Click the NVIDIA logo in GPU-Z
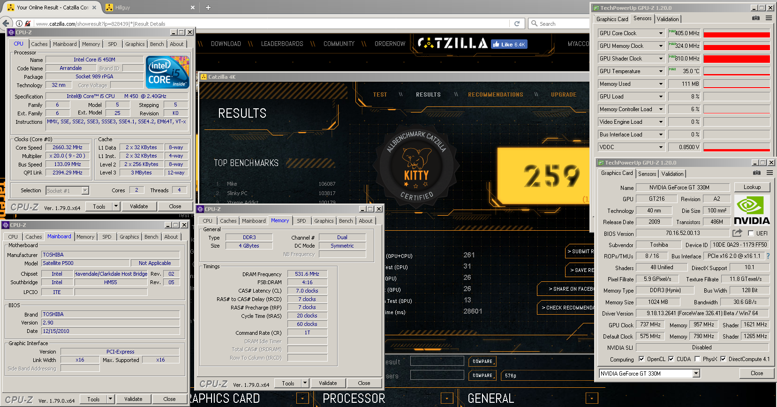 [752, 210]
